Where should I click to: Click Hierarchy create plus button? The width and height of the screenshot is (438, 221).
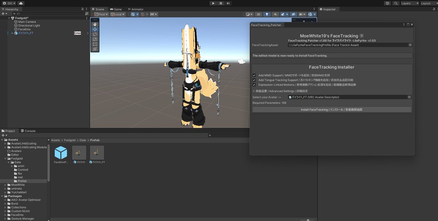click(4, 13)
